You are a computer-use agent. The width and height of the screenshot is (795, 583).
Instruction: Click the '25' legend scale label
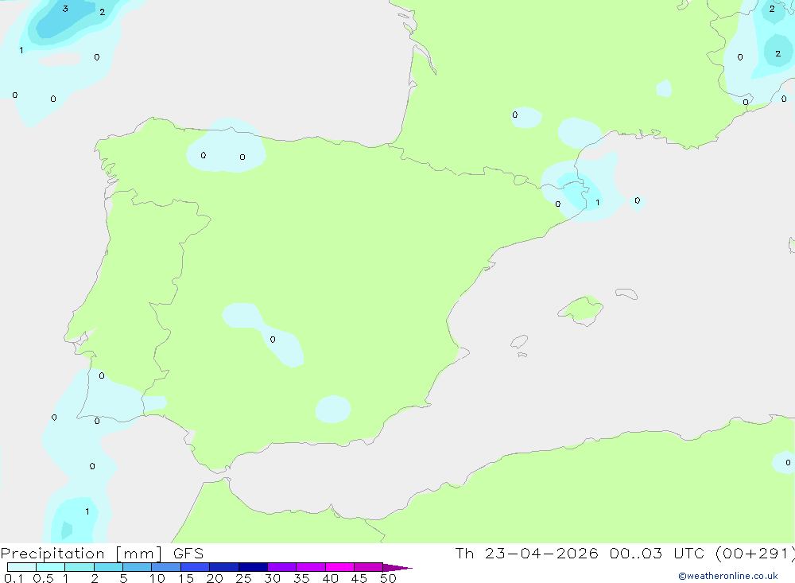[x=243, y=578]
